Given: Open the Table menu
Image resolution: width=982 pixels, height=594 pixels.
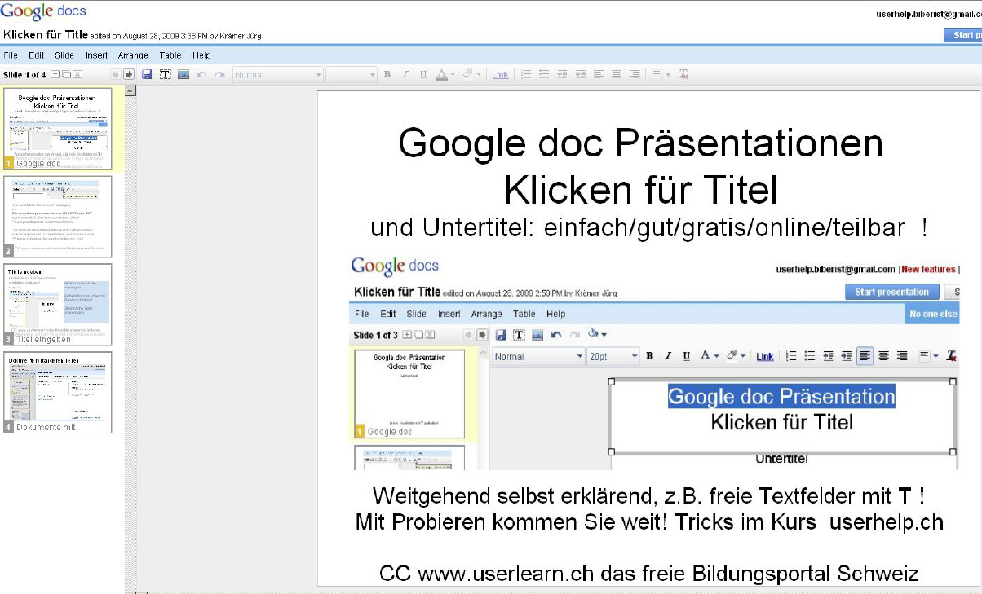Looking at the screenshot, I should pyautogui.click(x=170, y=55).
